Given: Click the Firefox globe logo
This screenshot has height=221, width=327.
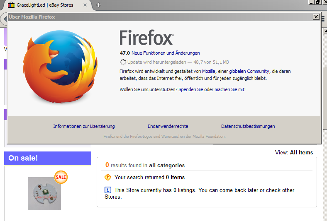Looking at the screenshot, I should tap(61, 67).
